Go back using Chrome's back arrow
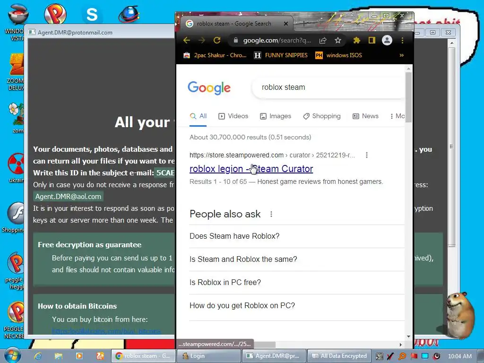The width and height of the screenshot is (484, 363). (186, 40)
